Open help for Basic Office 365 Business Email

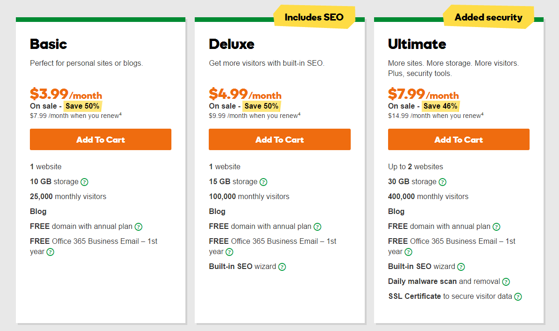[50, 252]
